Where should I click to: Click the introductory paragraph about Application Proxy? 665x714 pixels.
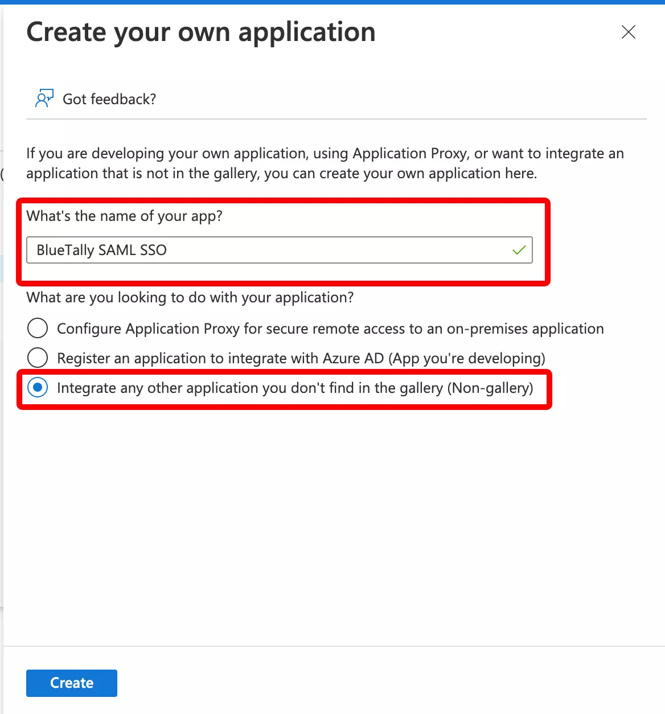[325, 163]
